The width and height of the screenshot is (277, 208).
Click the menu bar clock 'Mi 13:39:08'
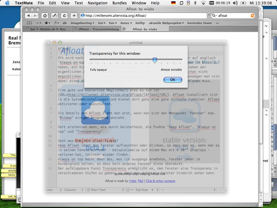[x=261, y=3]
